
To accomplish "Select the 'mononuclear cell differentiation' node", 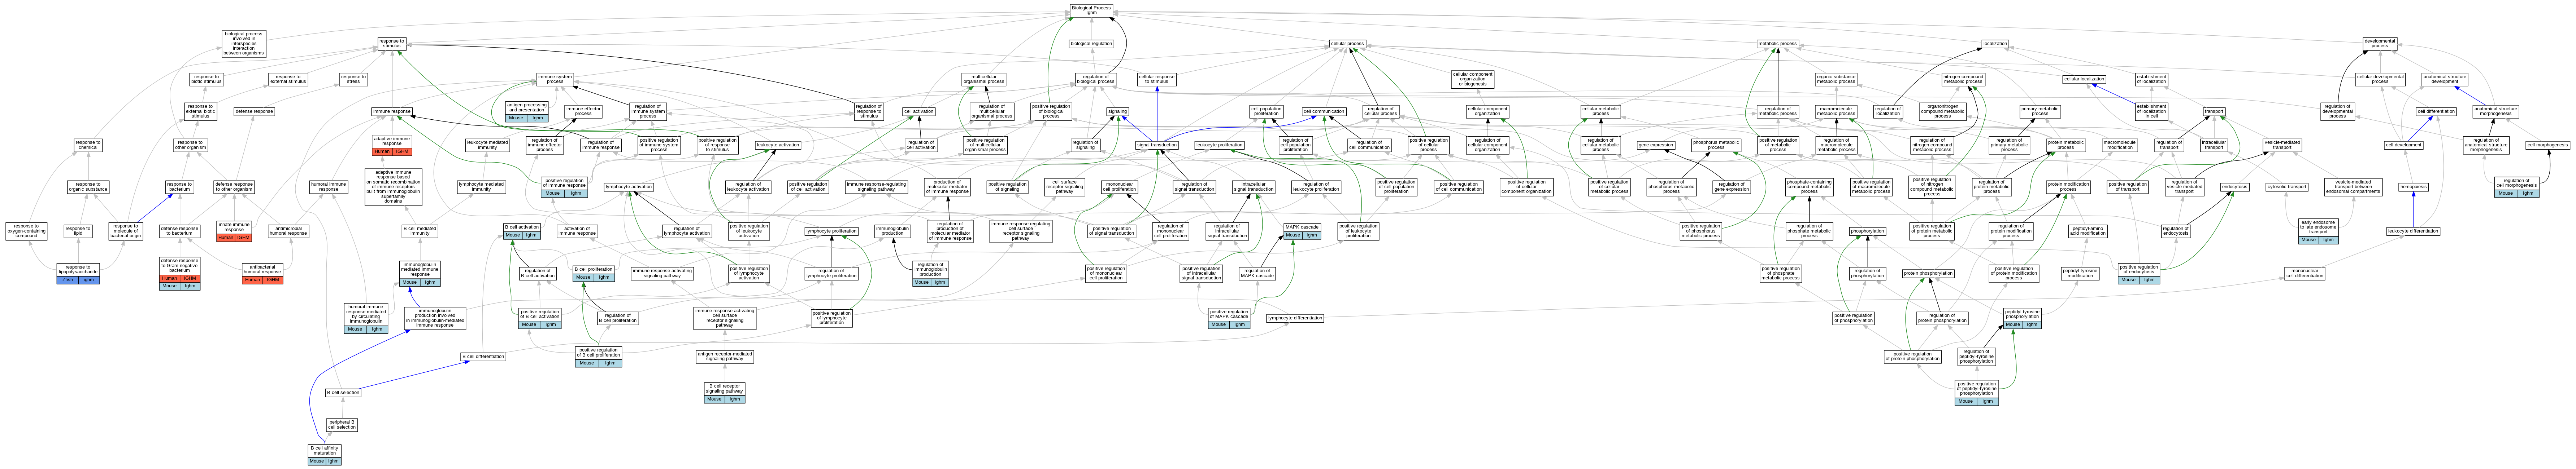I will click(2304, 273).
